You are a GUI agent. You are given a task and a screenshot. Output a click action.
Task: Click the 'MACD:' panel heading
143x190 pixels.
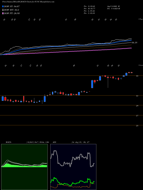pyautogui.click(x=8, y=142)
